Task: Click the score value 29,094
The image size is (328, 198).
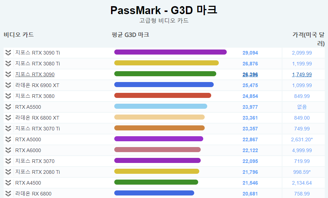Action: [x=250, y=53]
